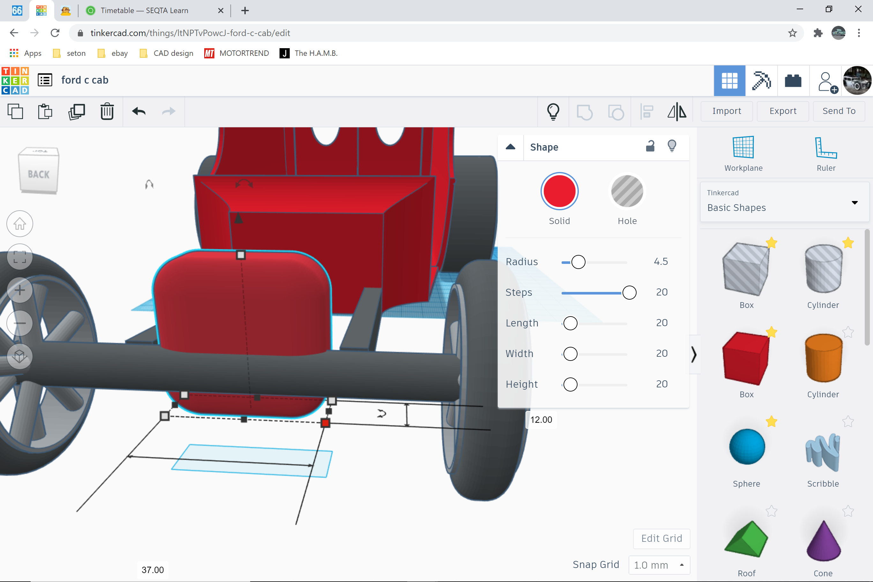This screenshot has height=582, width=873.
Task: Click the Import button
Action: coord(727,111)
